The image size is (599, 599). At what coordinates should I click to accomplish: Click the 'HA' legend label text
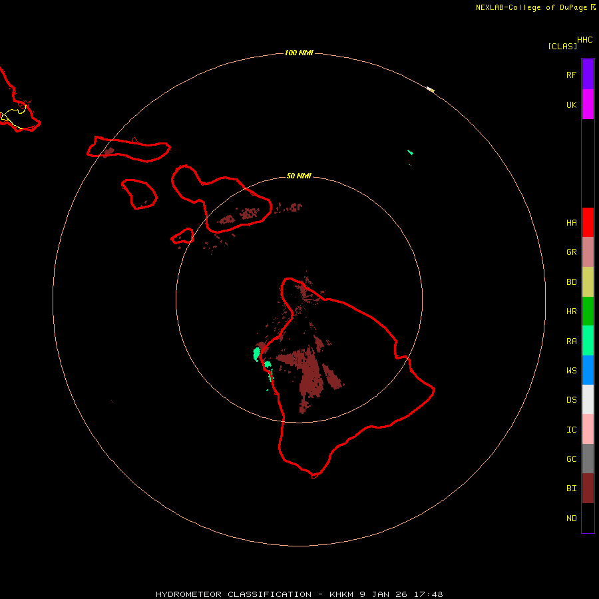tap(571, 223)
